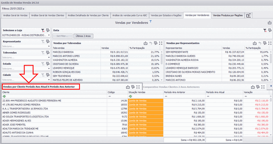Export the Comparativo Vendas Clientes panel
This screenshot has height=144, width=273.
(253, 87)
